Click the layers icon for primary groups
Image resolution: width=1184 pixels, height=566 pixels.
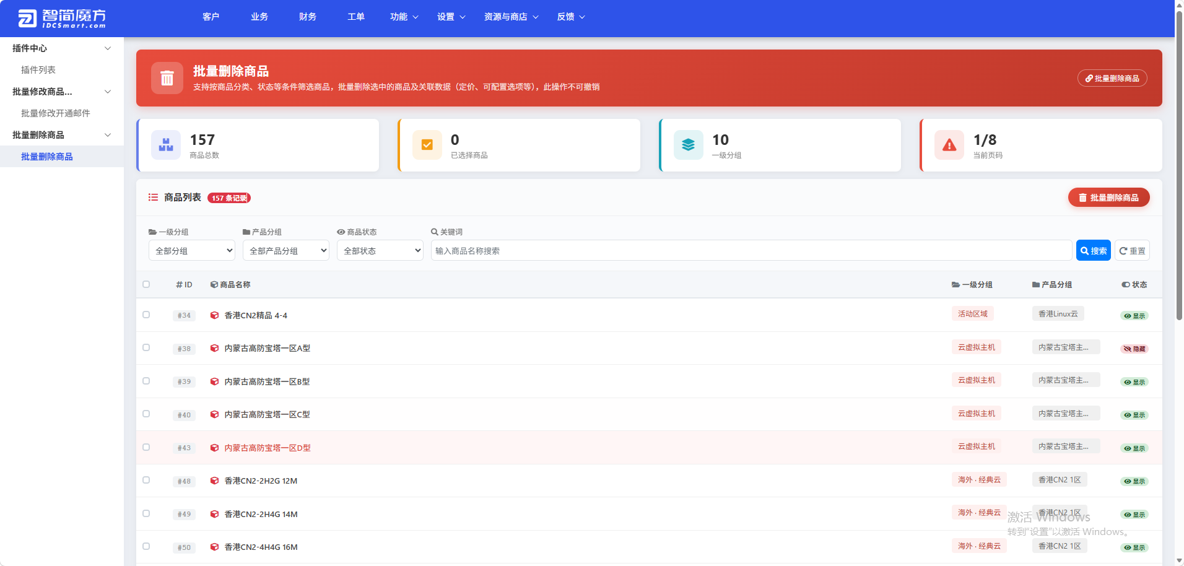(688, 145)
